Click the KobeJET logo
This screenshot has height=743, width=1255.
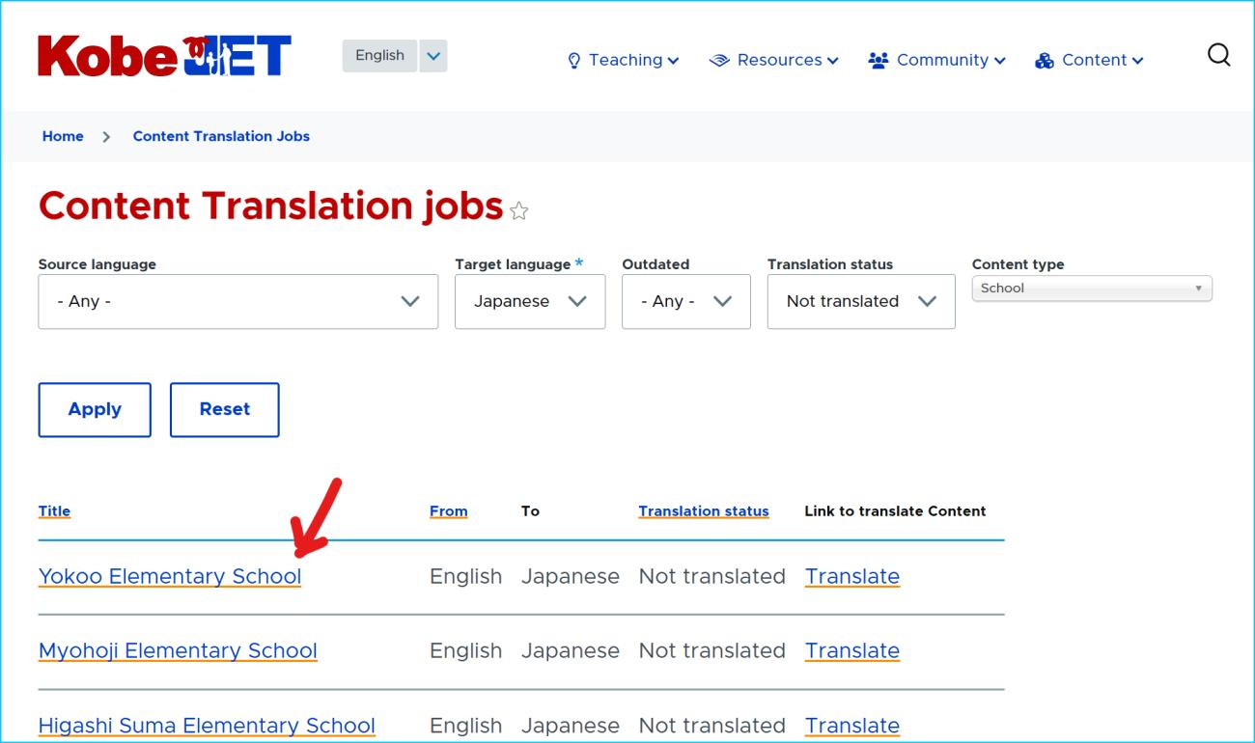tap(164, 56)
